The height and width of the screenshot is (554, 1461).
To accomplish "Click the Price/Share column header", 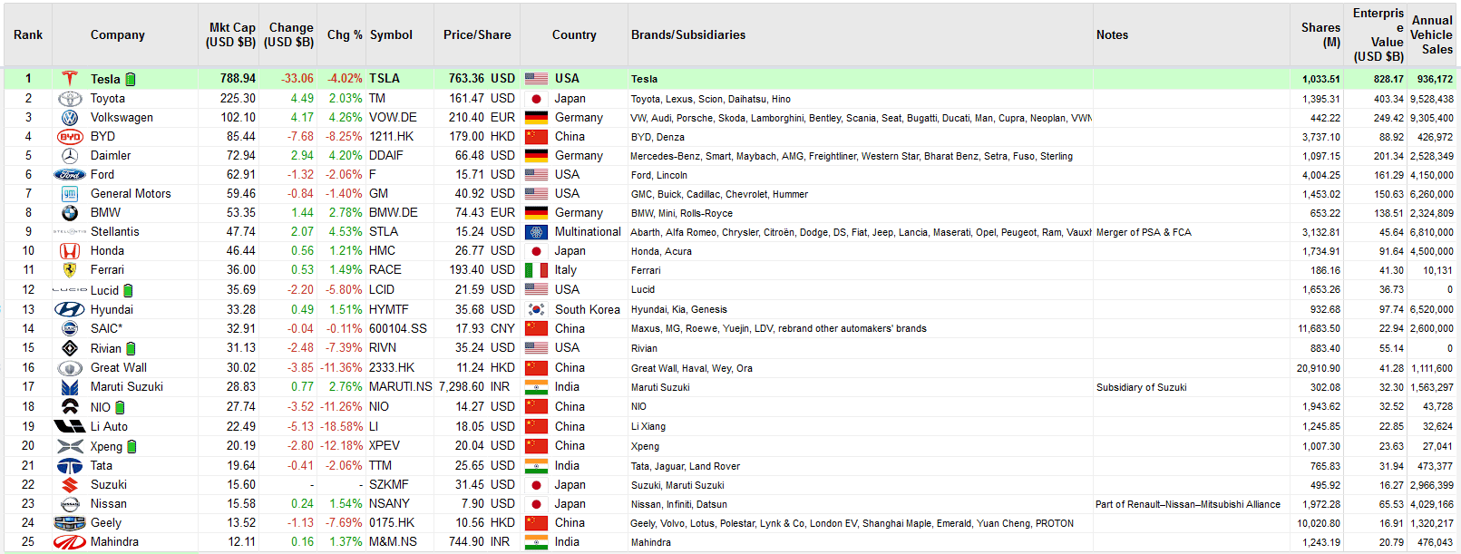I will (477, 34).
